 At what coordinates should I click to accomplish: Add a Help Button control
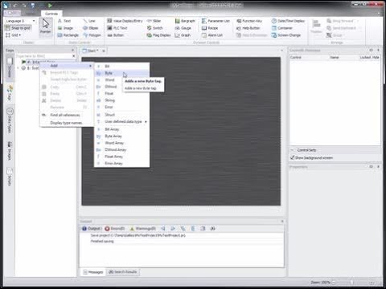[248, 28]
